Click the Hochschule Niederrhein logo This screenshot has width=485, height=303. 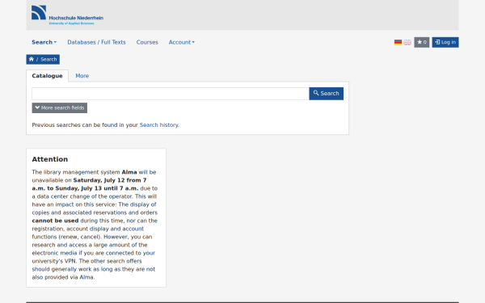[67, 15]
